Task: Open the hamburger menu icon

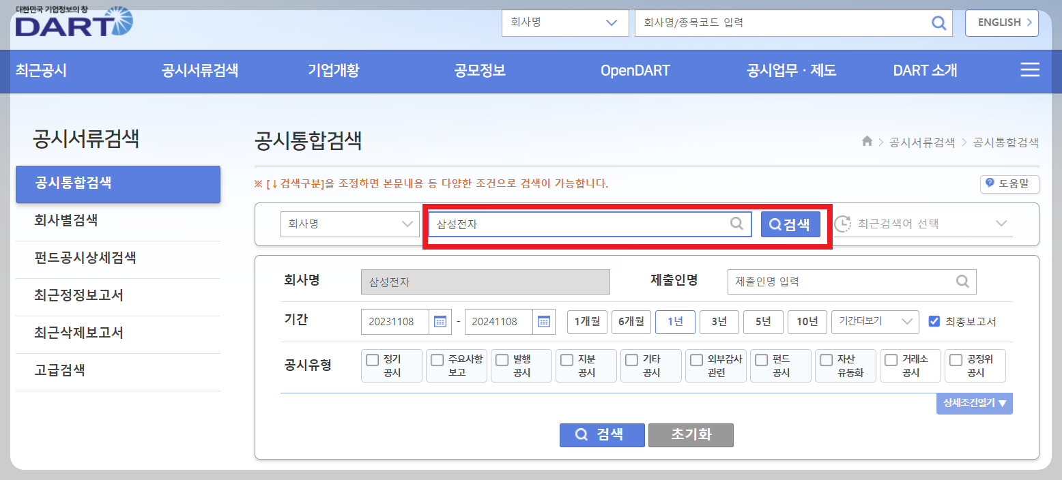Action: [1029, 70]
